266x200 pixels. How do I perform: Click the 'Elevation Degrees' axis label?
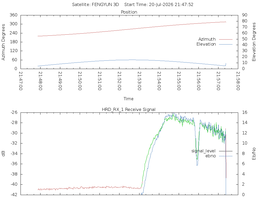tap(254, 42)
